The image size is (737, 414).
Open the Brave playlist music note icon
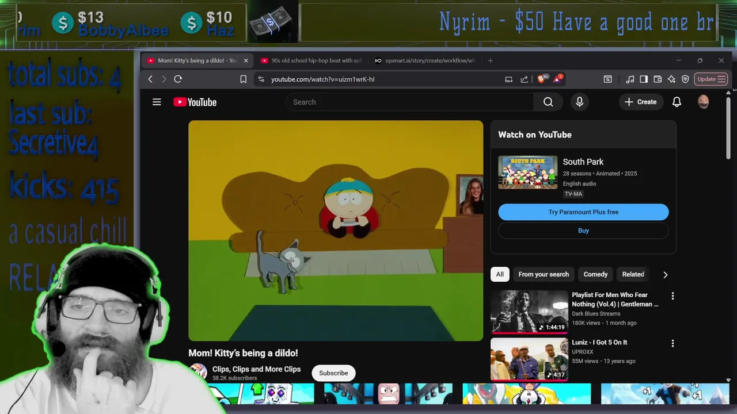(630, 79)
